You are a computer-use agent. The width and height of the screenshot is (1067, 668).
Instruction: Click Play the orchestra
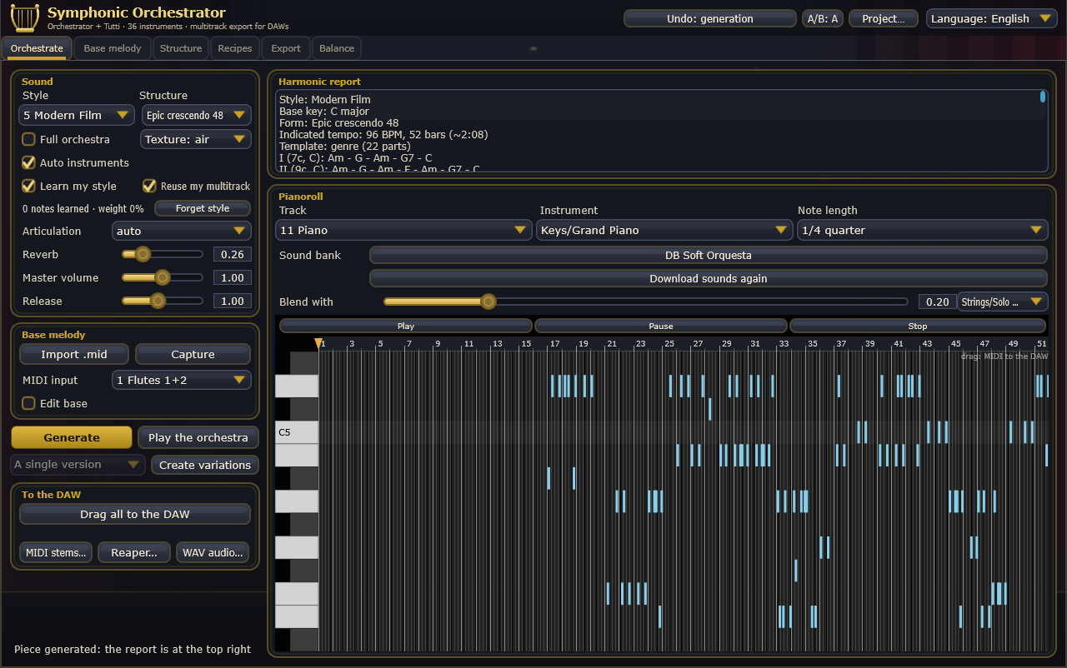[x=198, y=437]
